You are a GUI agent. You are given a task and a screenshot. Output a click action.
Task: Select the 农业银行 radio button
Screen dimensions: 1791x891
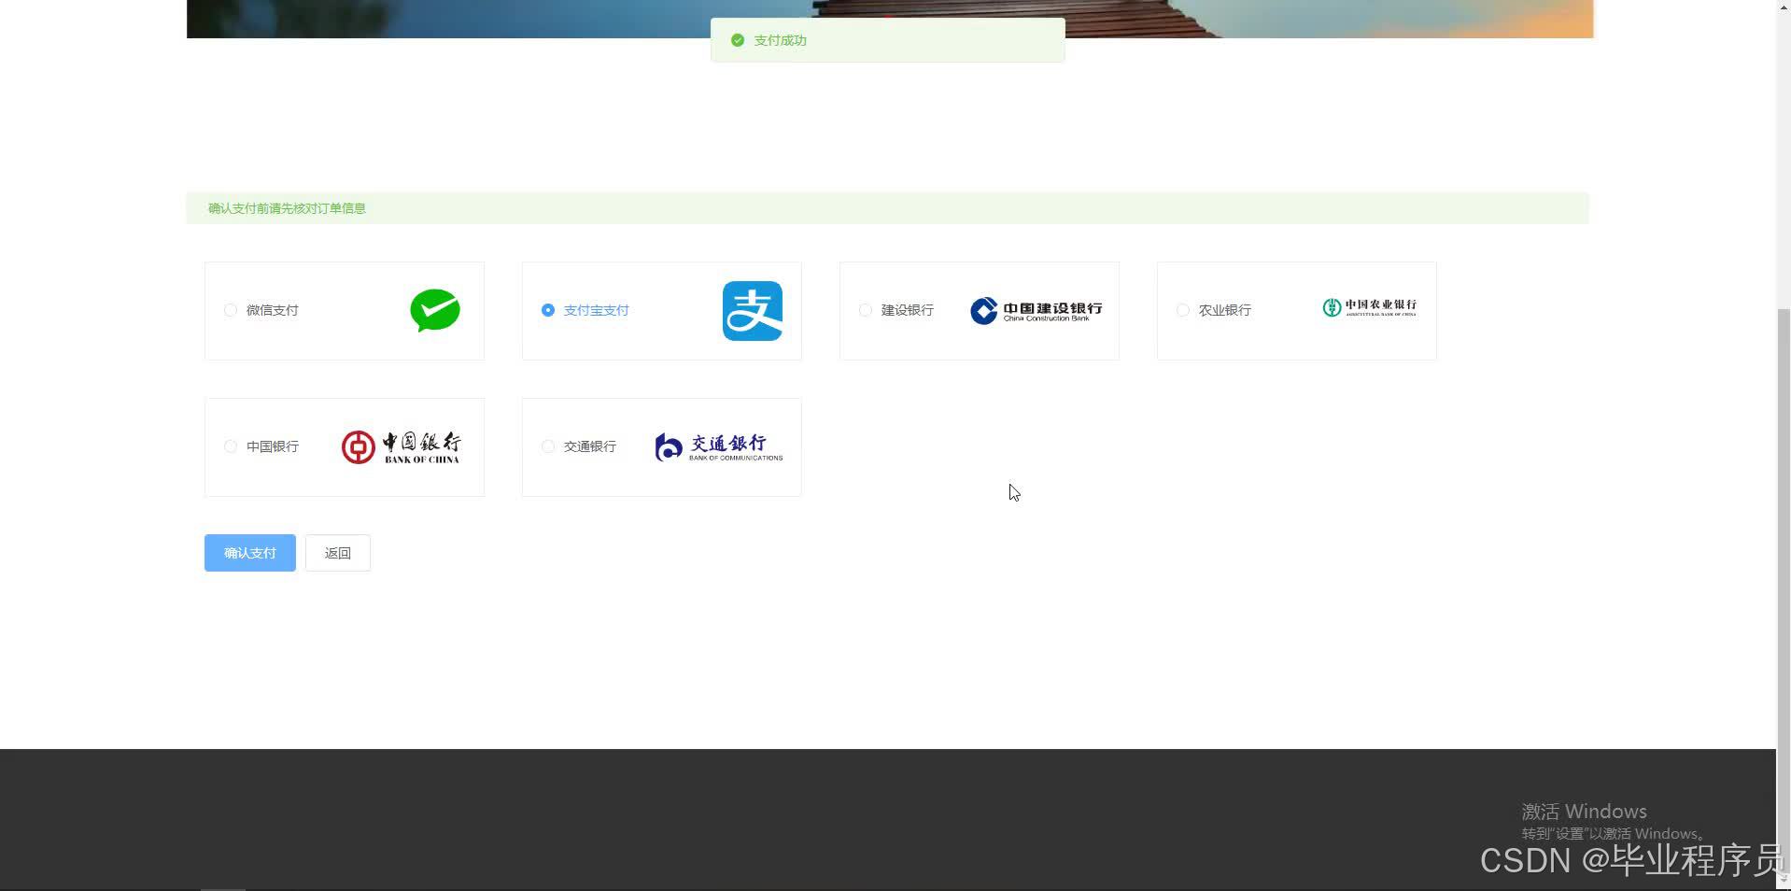click(x=1183, y=310)
